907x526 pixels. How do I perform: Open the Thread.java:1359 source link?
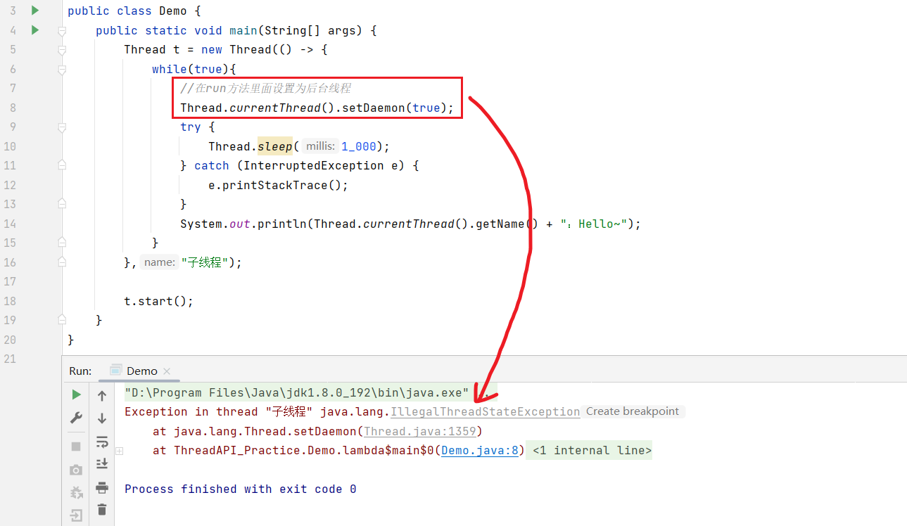419,431
